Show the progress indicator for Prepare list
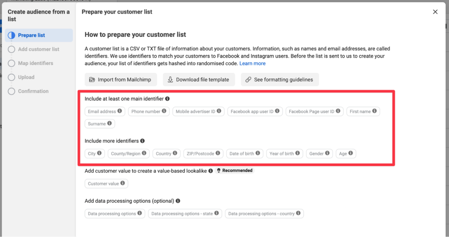Viewport: 449px width, 237px height. coord(11,35)
